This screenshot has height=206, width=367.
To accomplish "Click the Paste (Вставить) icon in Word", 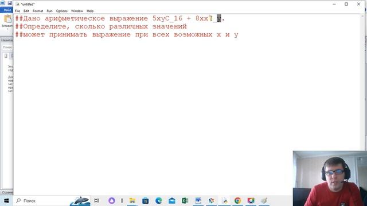I will [7, 19].
